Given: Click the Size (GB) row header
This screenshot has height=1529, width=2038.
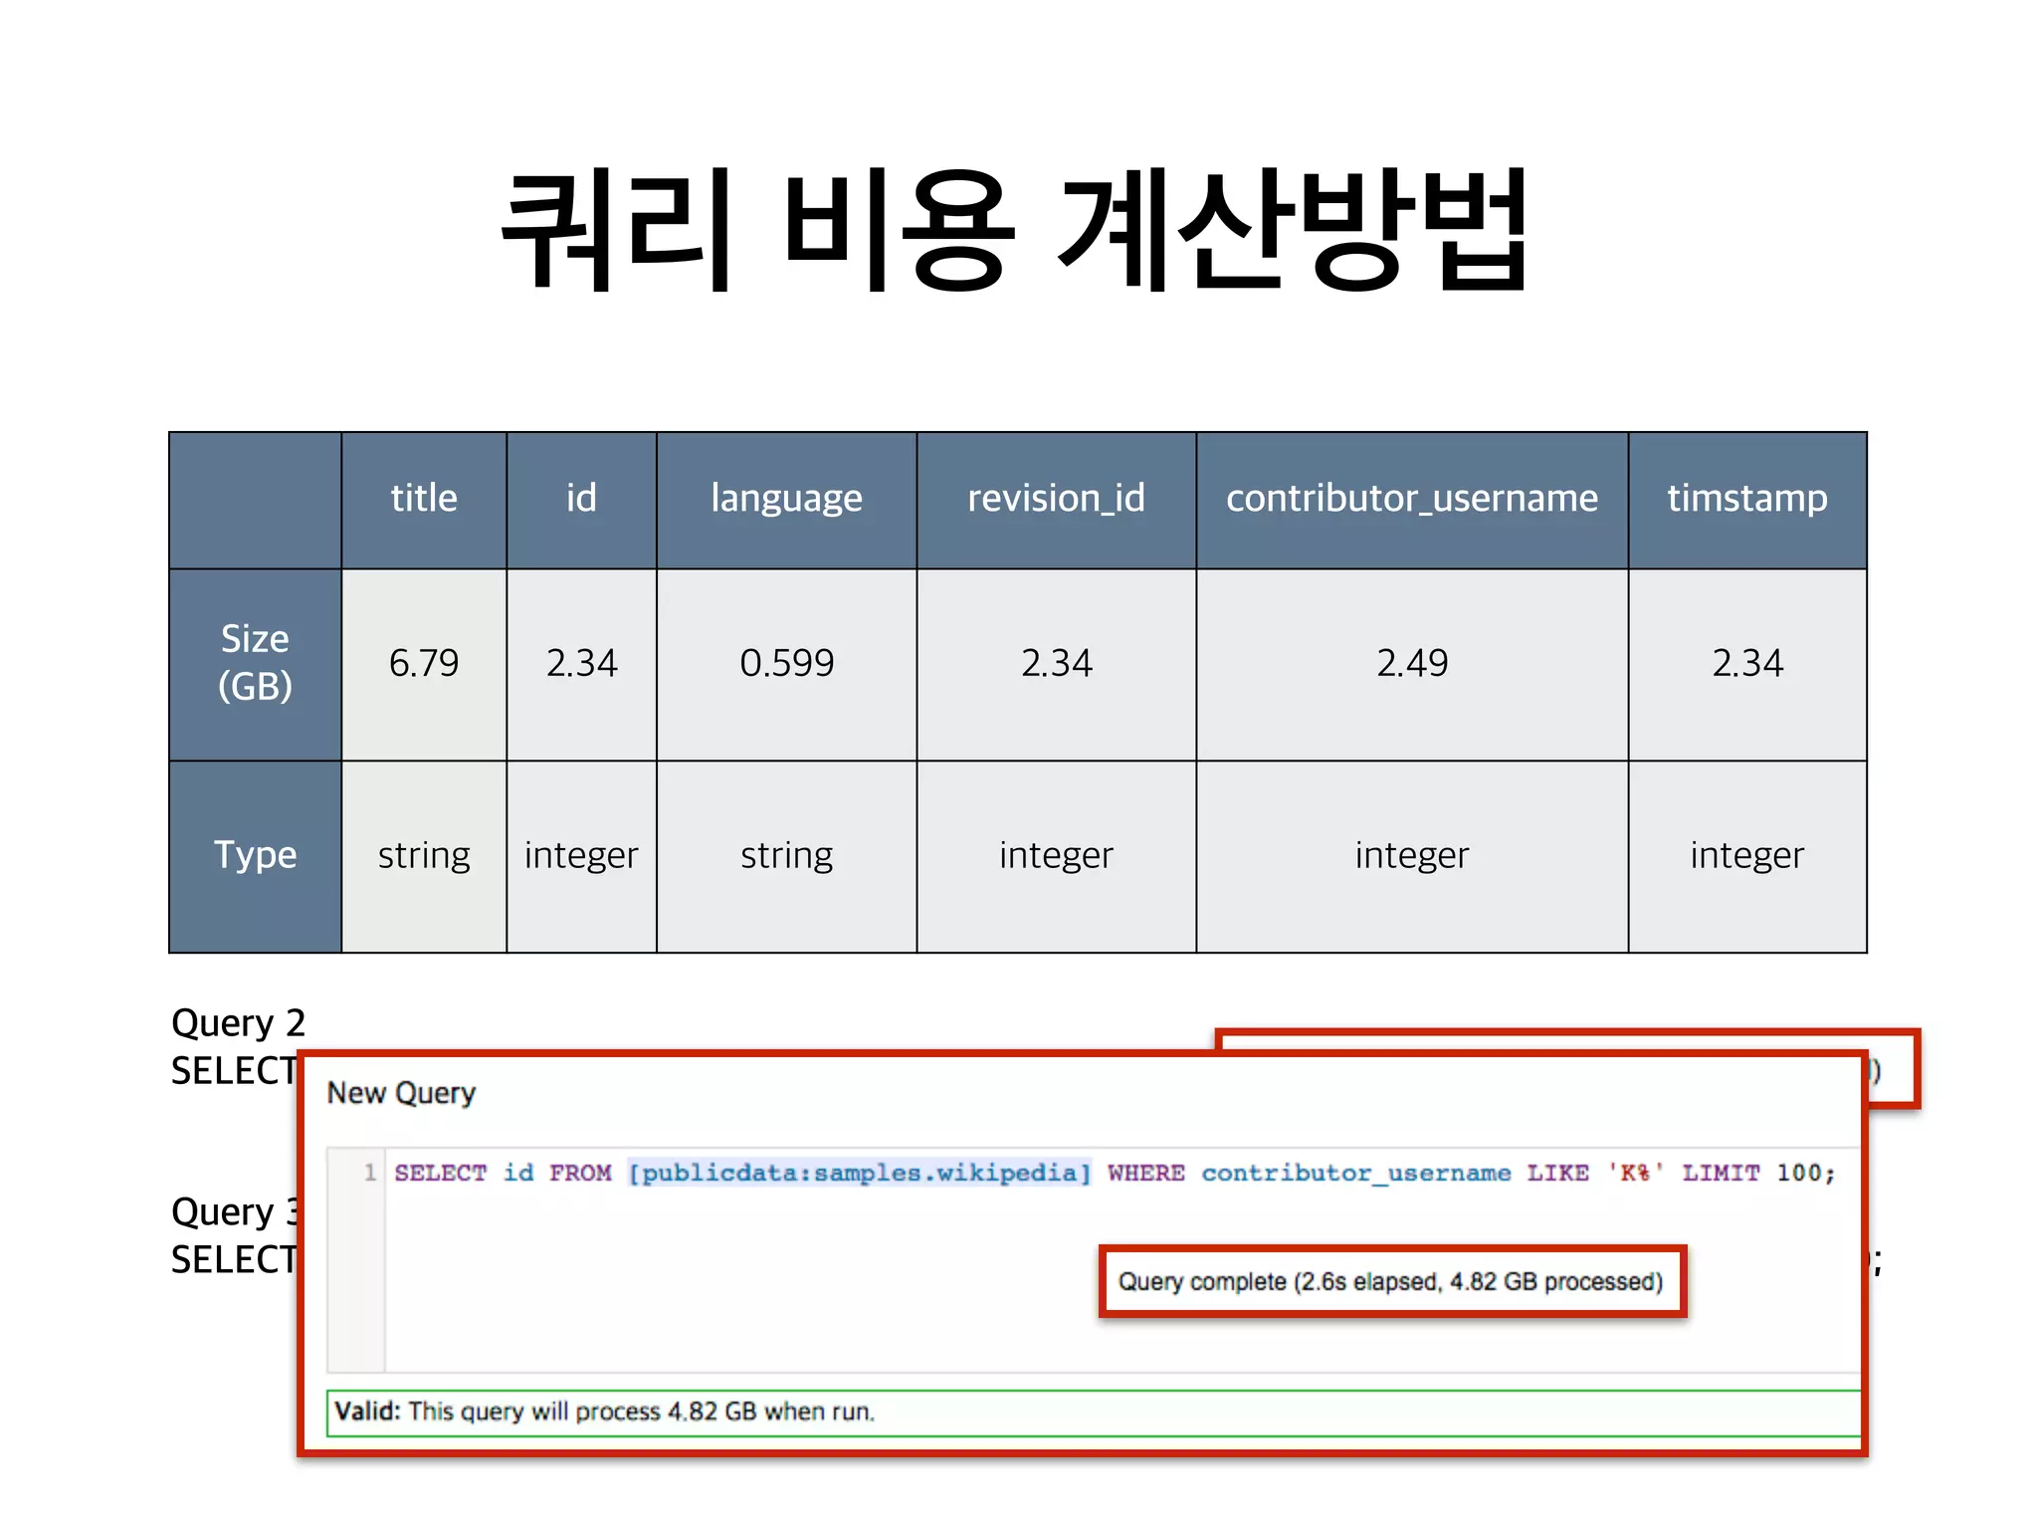Looking at the screenshot, I should [x=255, y=664].
